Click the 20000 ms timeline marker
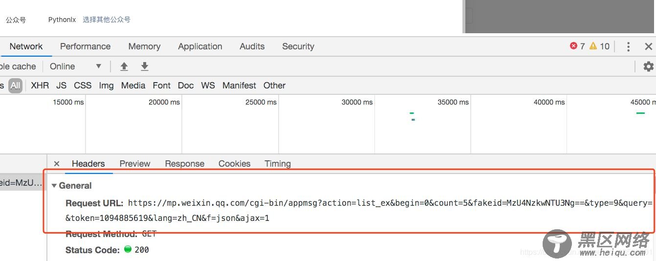Screen dimensions: 656x261 point(164,102)
